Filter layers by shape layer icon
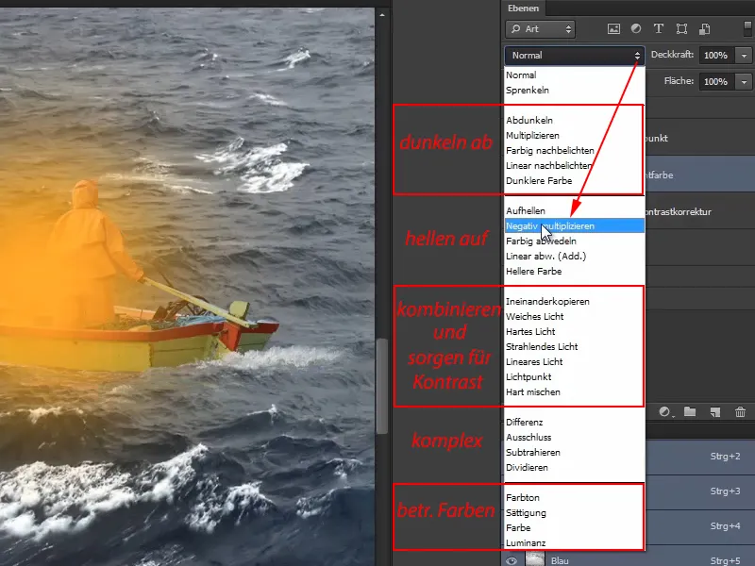 tap(681, 29)
